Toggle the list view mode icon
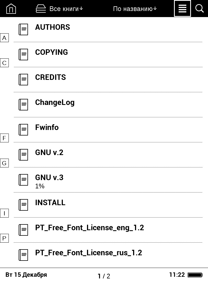208x282 pixels. (182, 9)
